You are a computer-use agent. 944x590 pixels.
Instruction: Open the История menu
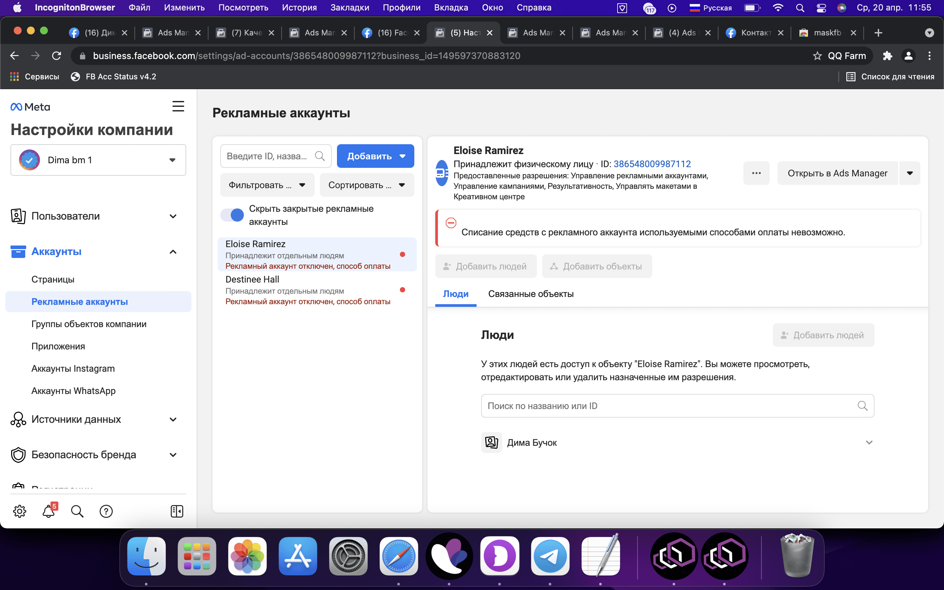(x=299, y=8)
